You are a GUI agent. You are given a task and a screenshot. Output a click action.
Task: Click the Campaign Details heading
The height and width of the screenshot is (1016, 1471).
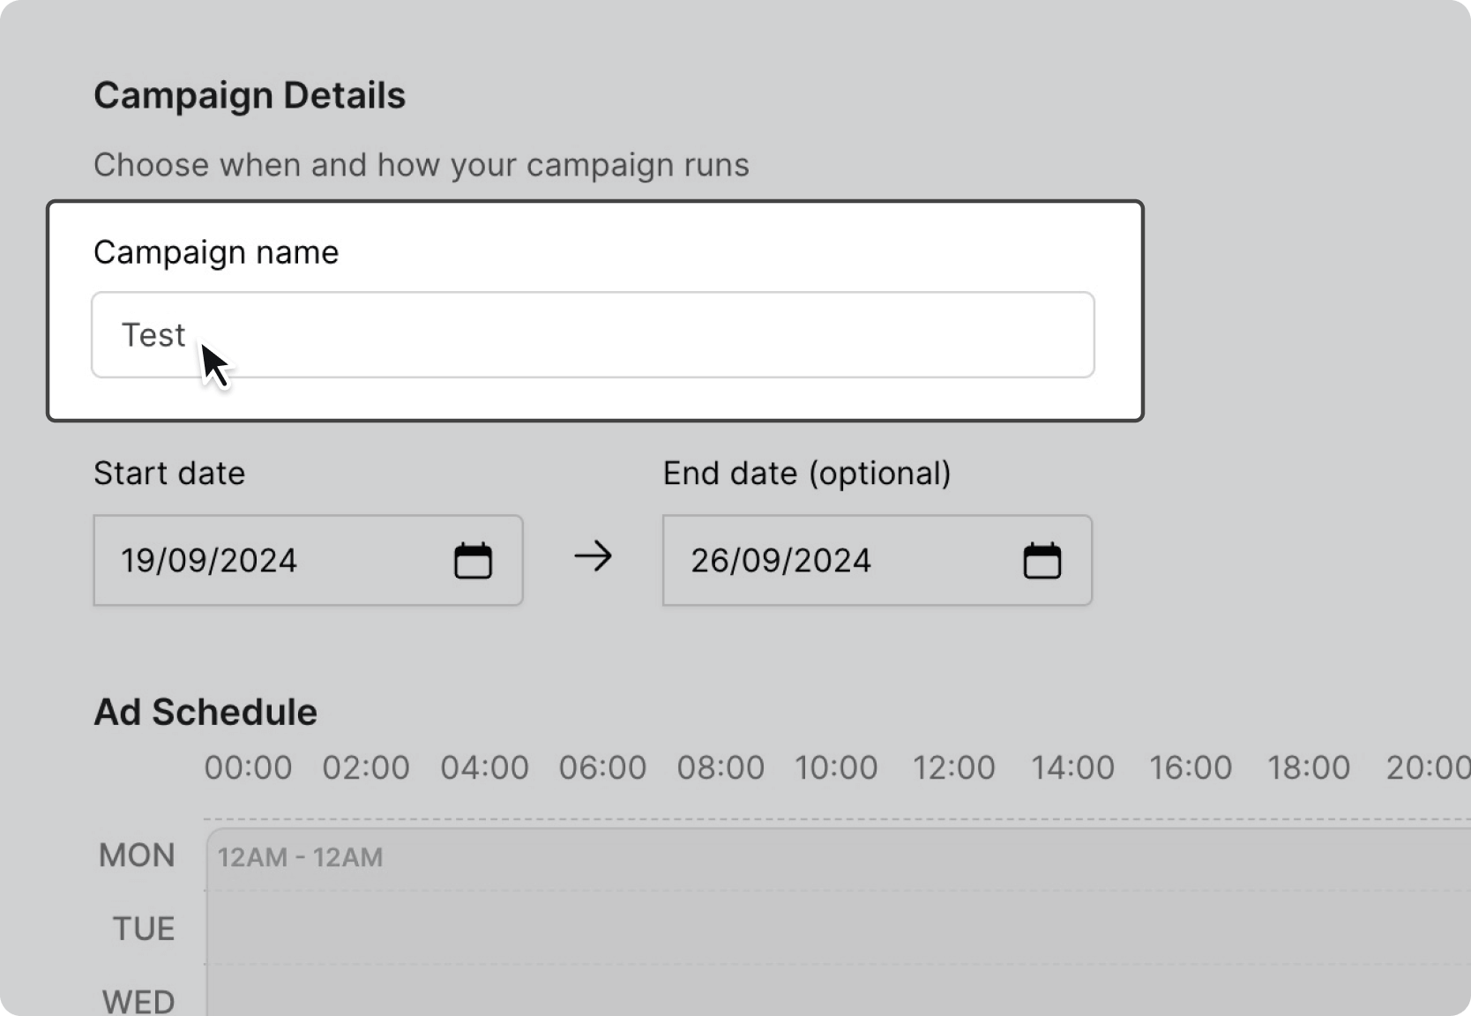click(x=250, y=95)
